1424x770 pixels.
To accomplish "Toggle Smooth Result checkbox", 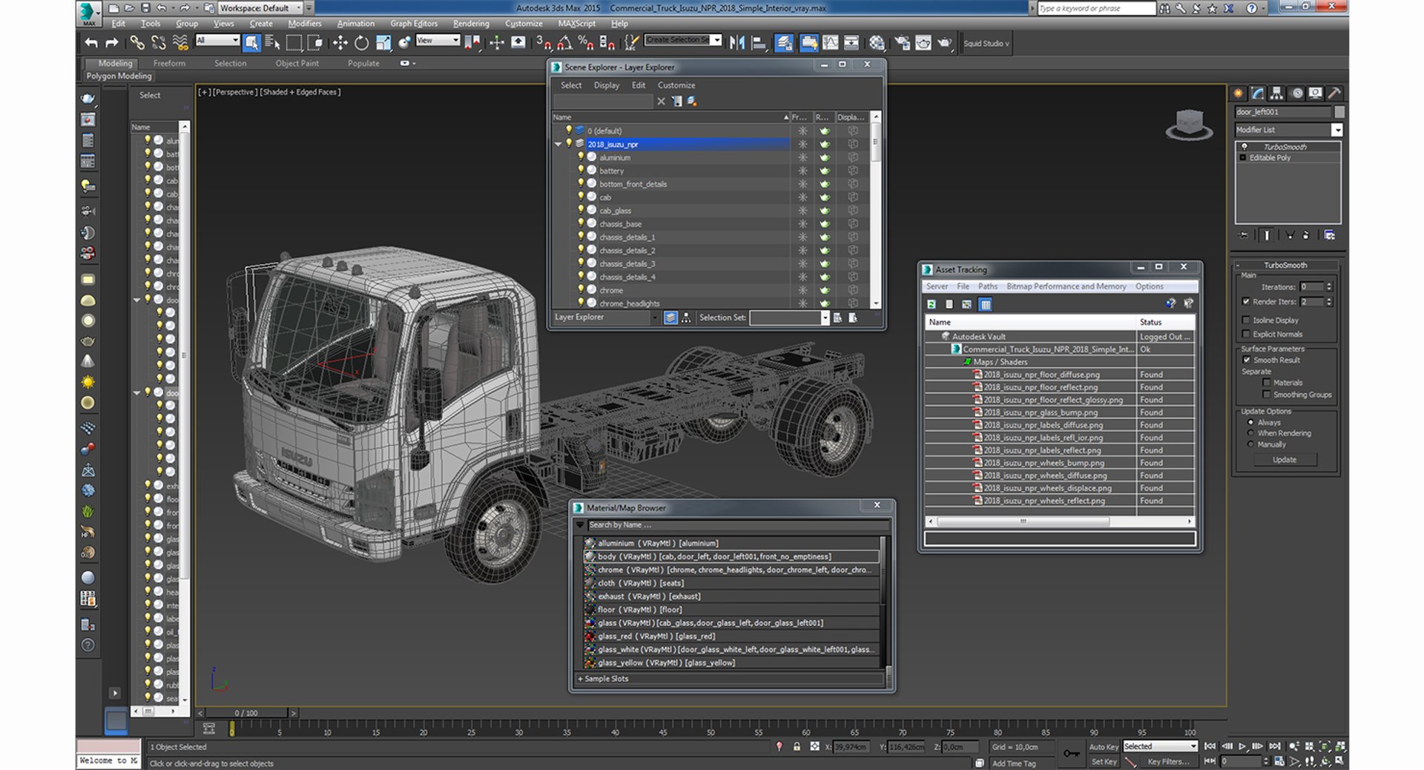I will pyautogui.click(x=1246, y=361).
